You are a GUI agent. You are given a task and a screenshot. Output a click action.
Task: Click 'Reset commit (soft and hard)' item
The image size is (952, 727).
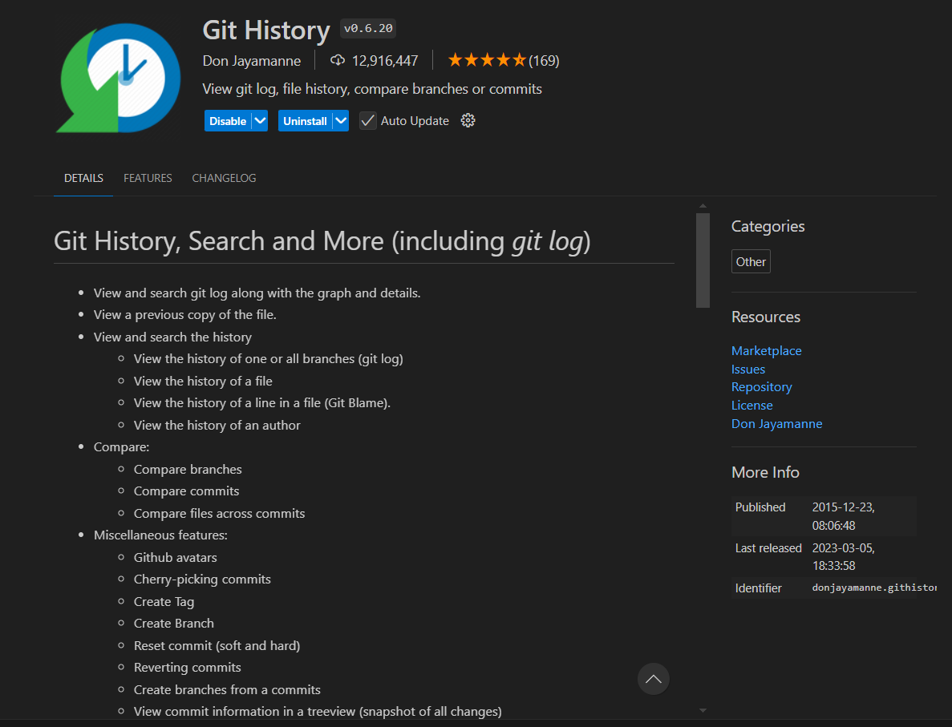pyautogui.click(x=217, y=646)
